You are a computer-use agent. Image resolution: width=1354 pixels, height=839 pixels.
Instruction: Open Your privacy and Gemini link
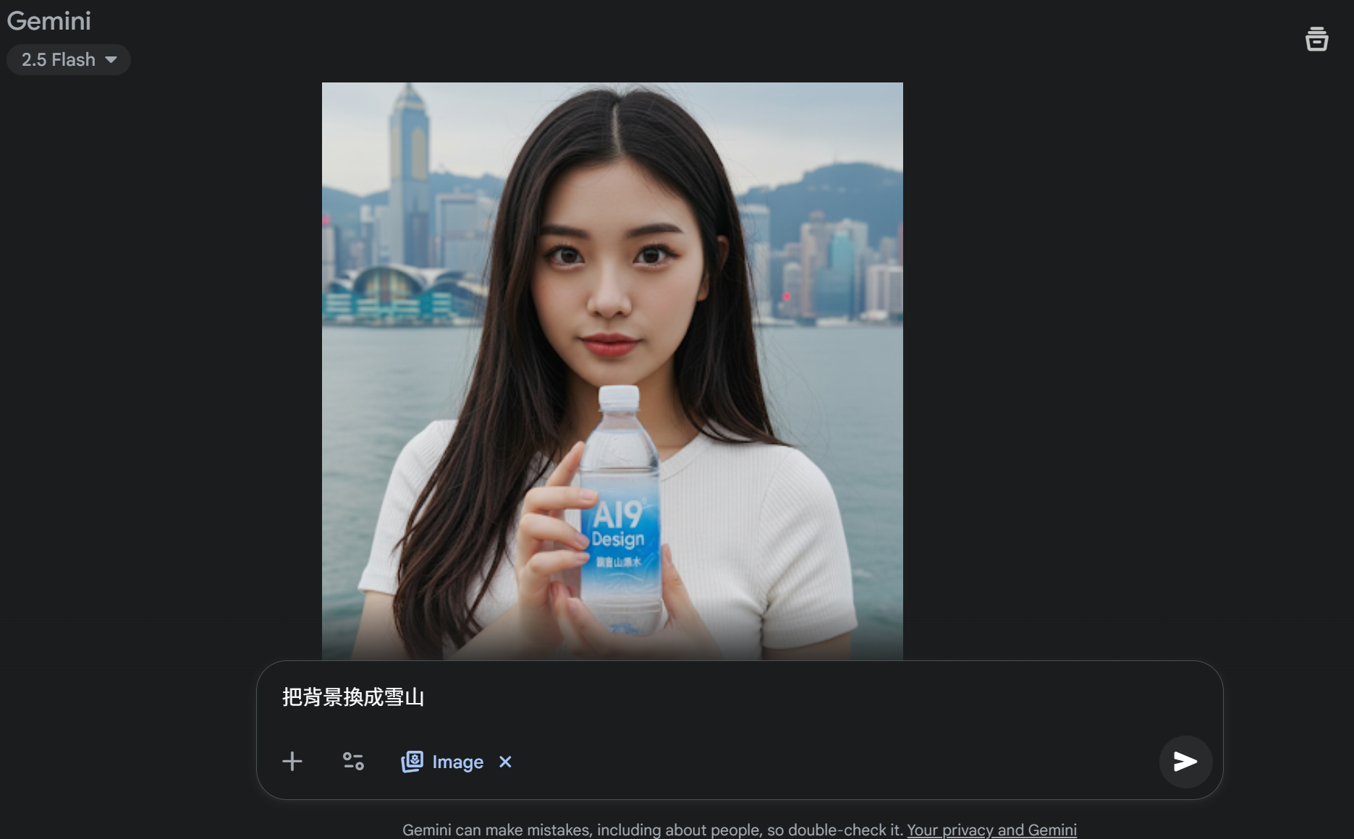pyautogui.click(x=991, y=830)
